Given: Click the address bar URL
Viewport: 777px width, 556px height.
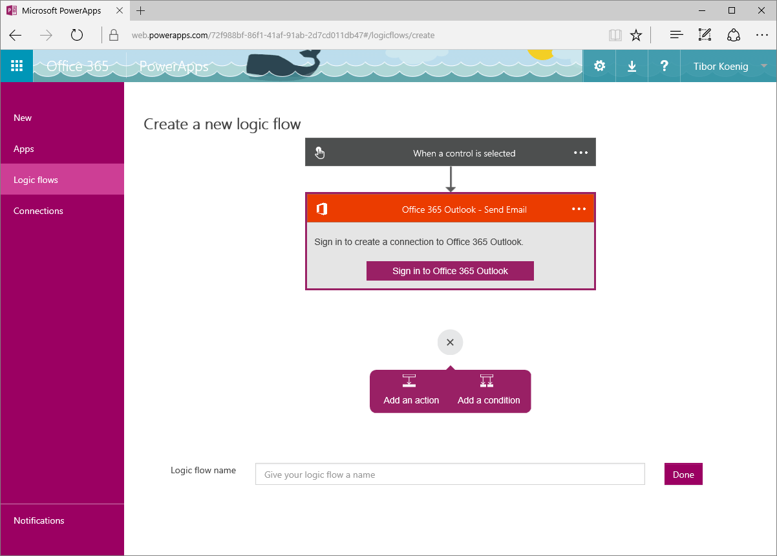Looking at the screenshot, I should click(x=283, y=35).
